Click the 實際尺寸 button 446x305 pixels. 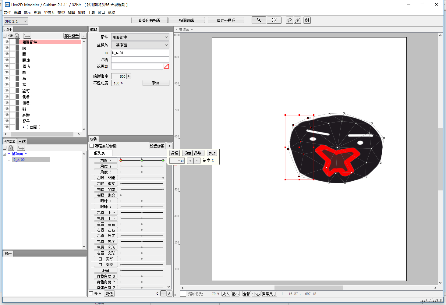[x=269, y=294]
